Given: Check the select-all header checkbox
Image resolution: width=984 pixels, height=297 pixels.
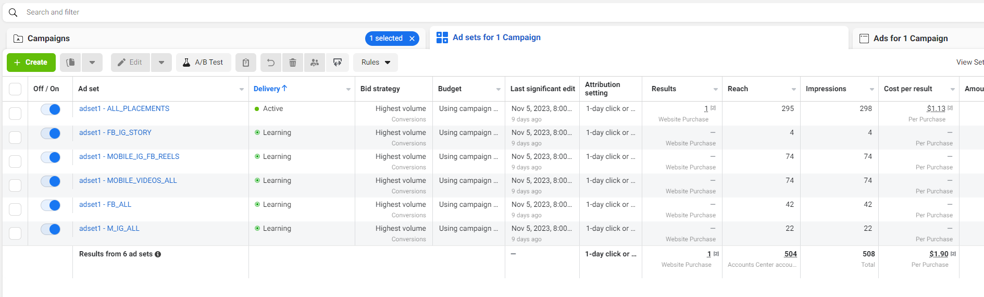Looking at the screenshot, I should pyautogui.click(x=15, y=89).
